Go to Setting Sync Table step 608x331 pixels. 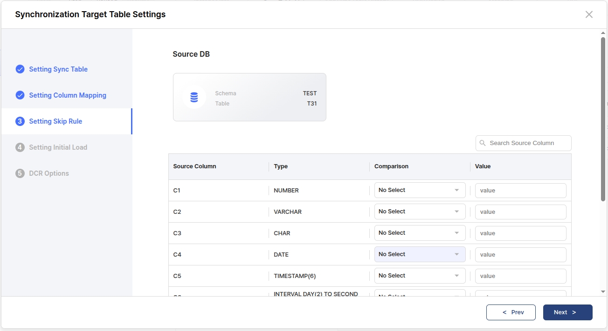pyautogui.click(x=58, y=69)
